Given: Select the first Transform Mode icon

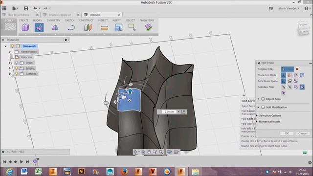Looking at the screenshot, I should [x=283, y=75].
